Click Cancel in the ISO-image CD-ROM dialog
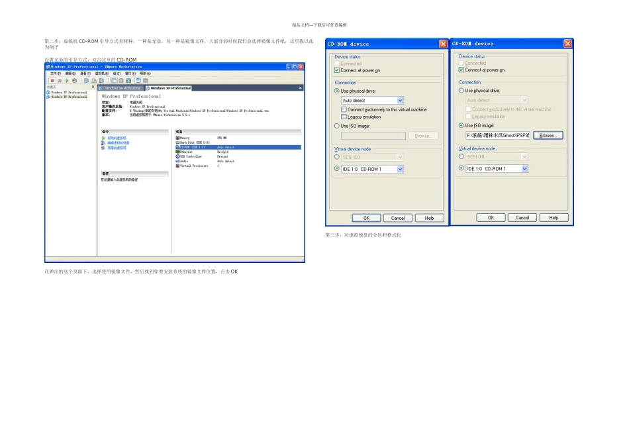Screen dimensions: 629x445 [x=522, y=217]
